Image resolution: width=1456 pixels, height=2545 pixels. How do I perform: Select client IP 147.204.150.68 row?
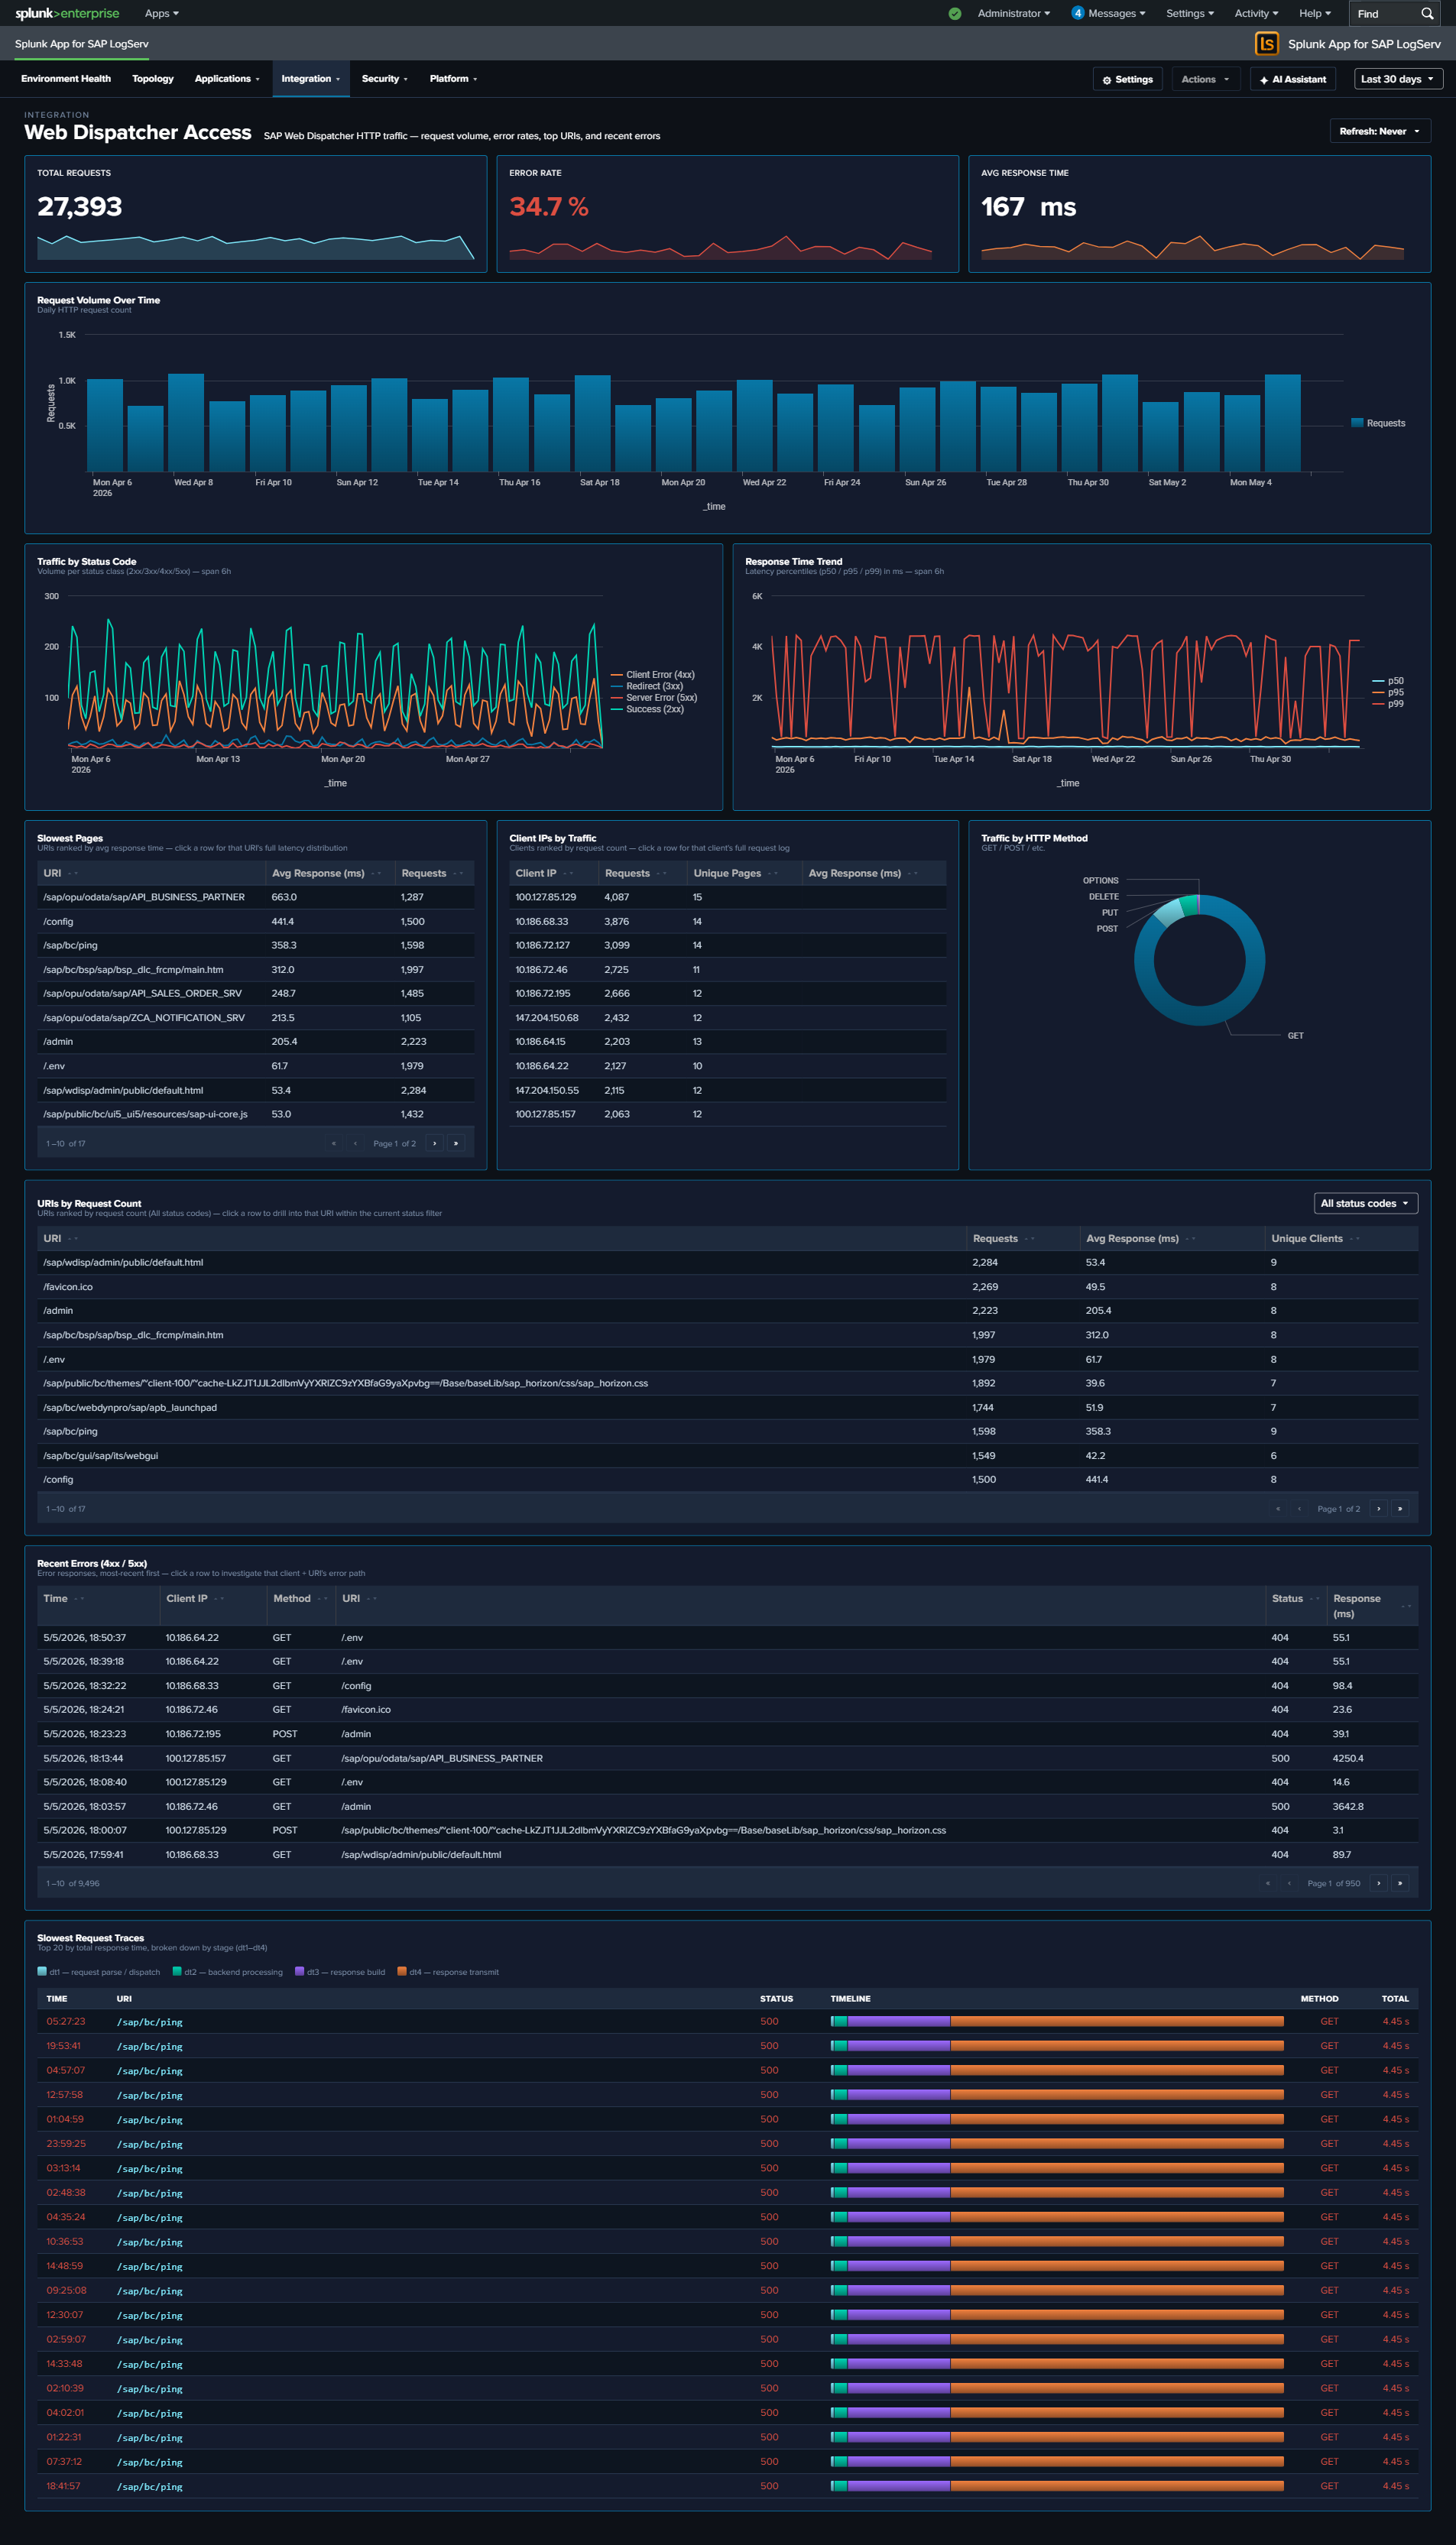coord(728,1017)
